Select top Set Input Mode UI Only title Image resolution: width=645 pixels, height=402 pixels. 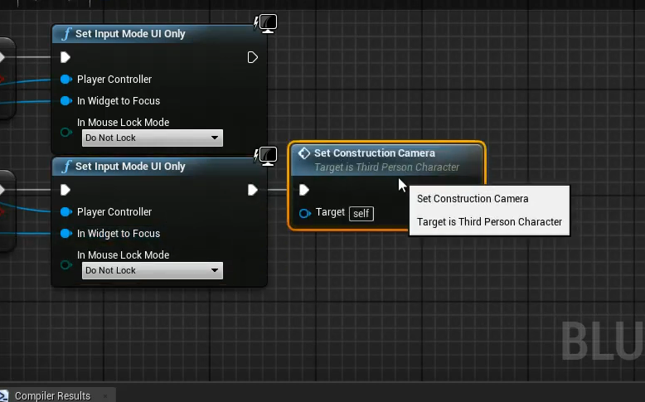pos(130,34)
